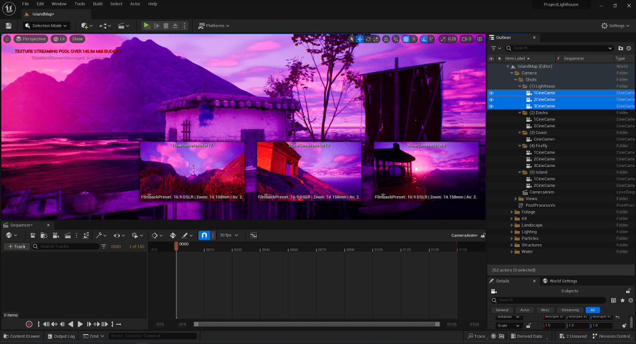Open the Build menu
Viewport: 636px width, 344px height.
coord(98,4)
